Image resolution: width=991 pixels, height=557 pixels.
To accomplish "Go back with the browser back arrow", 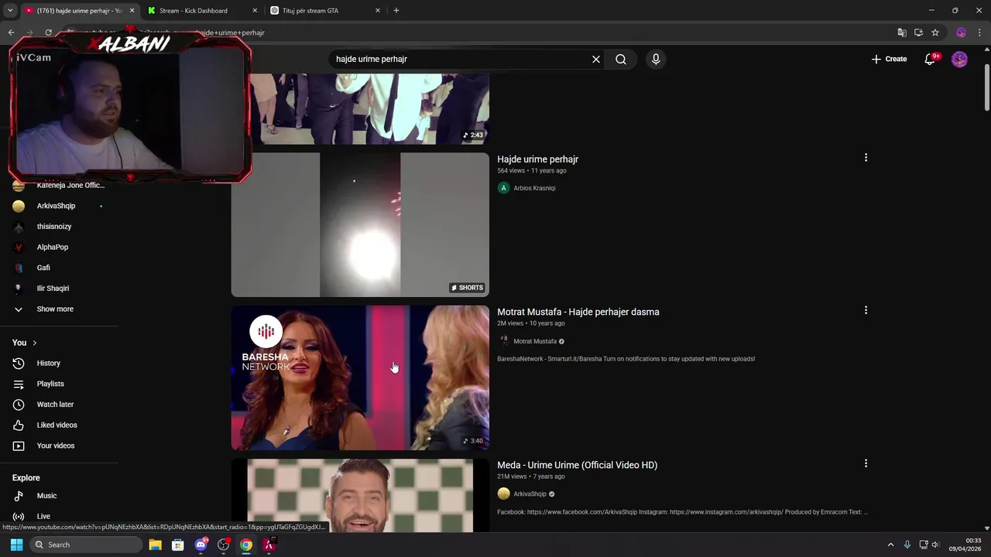I will 11,32.
